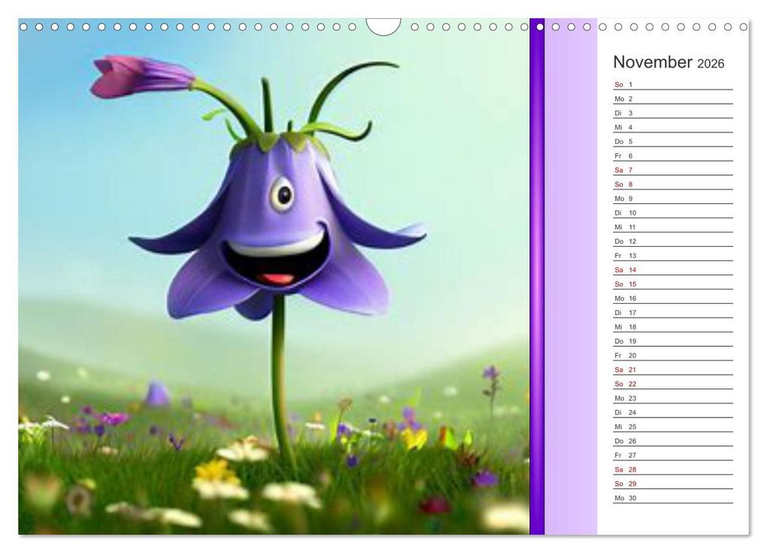767x553 pixels.
Task: Select the Sa 7 weekend date
Action: point(621,170)
